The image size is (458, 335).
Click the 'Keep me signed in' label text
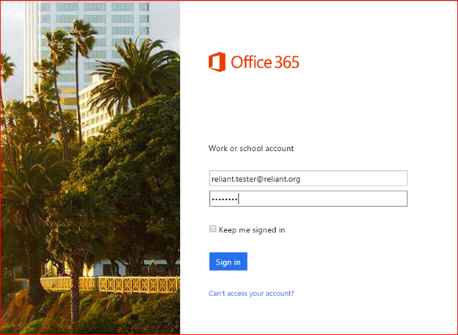pos(252,229)
